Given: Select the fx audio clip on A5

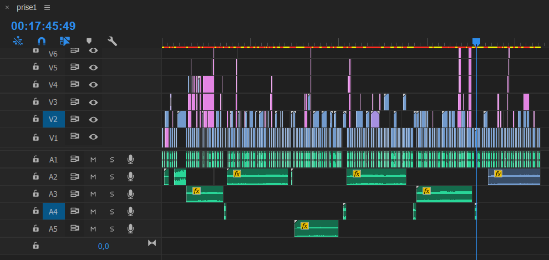Looking at the screenshot, I should [x=317, y=228].
